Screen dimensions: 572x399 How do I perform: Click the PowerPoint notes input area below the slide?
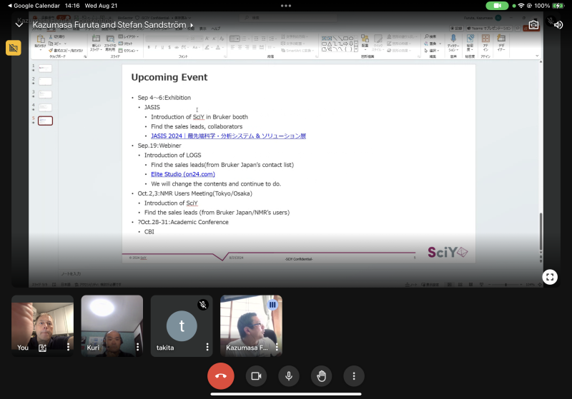point(299,273)
